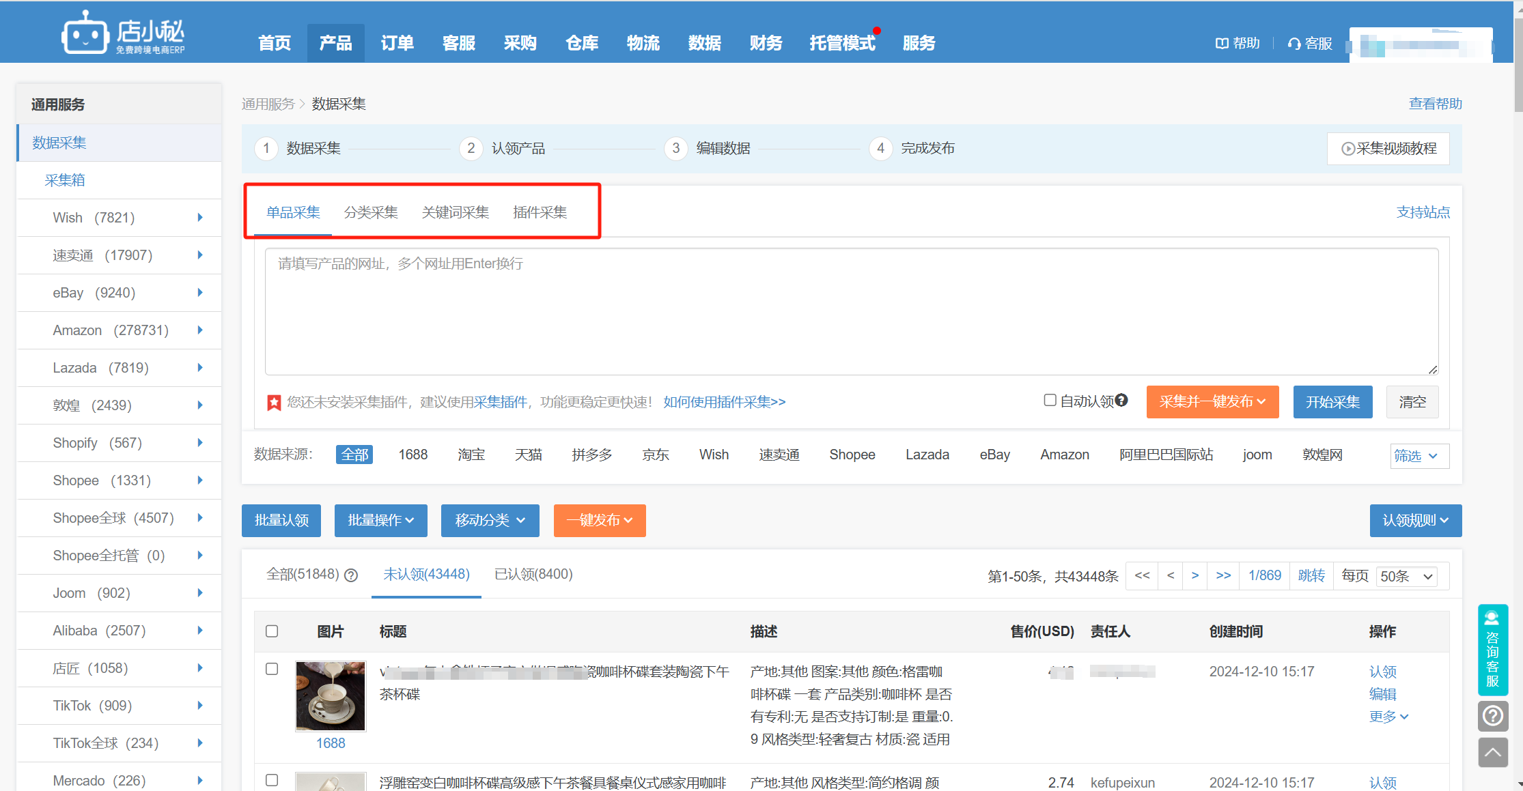The image size is (1523, 791).
Task: Expand the 速卖通 (17907) sidebar item
Action: [200, 255]
